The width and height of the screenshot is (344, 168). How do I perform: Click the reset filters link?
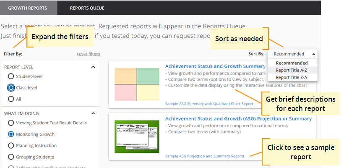(89, 54)
